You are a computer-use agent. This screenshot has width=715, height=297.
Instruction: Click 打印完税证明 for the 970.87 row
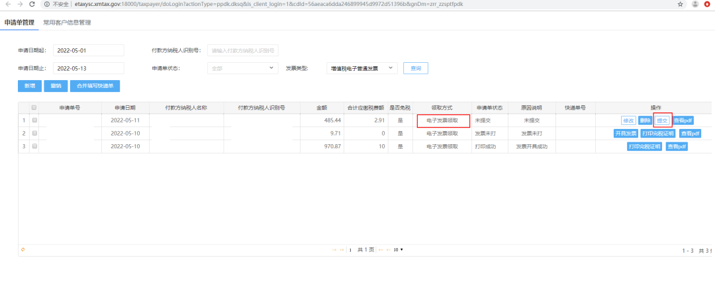pos(645,147)
